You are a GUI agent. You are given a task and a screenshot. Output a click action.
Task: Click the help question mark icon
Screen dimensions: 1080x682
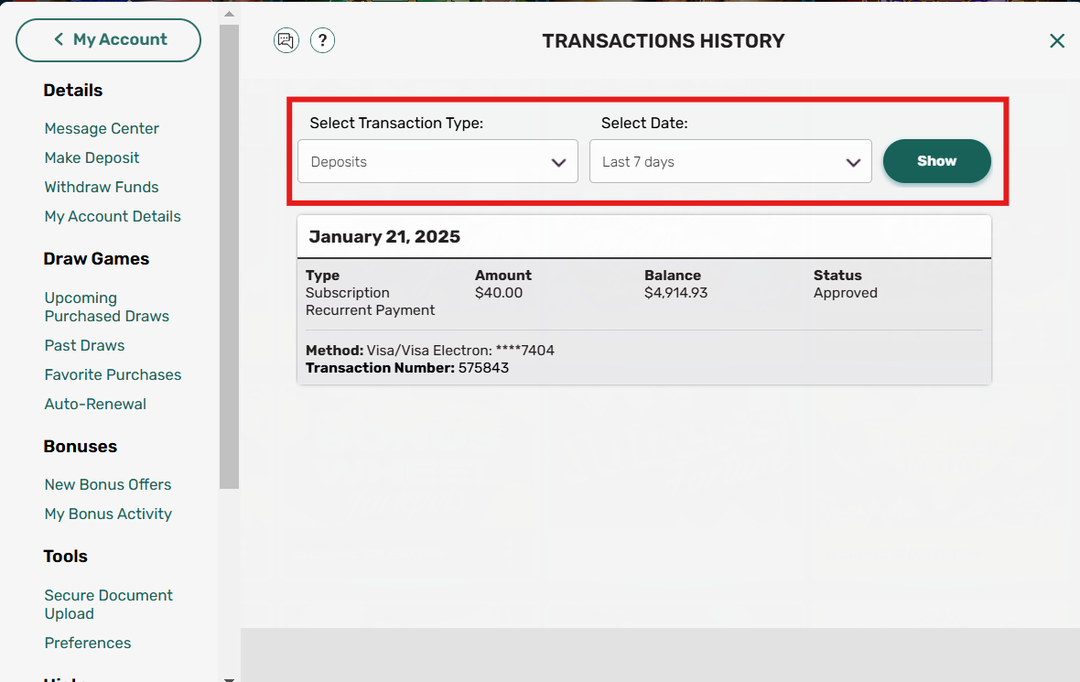click(322, 40)
